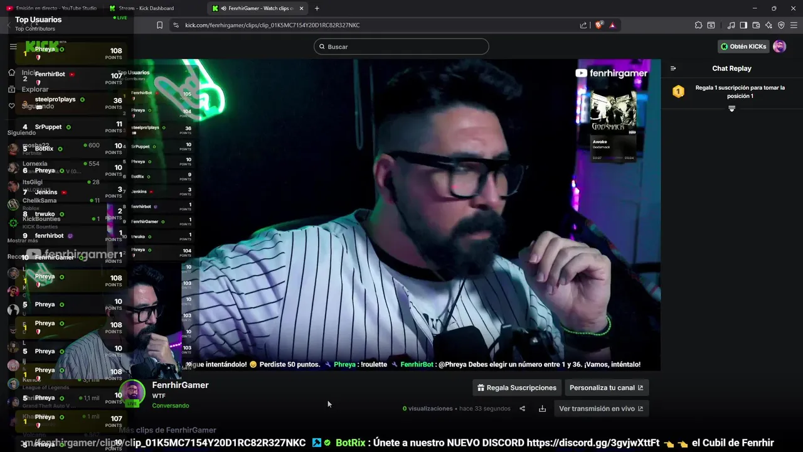
Task: Open media playlist music note icon
Action: click(x=731, y=25)
